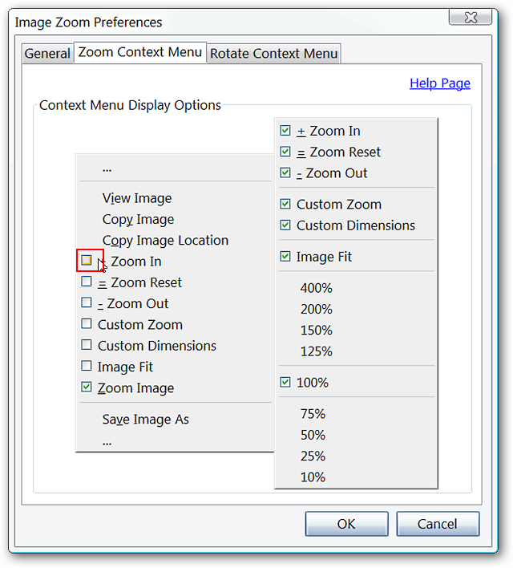The height and width of the screenshot is (568, 513).
Task: Click the 200% zoom entry
Action: [x=316, y=310]
